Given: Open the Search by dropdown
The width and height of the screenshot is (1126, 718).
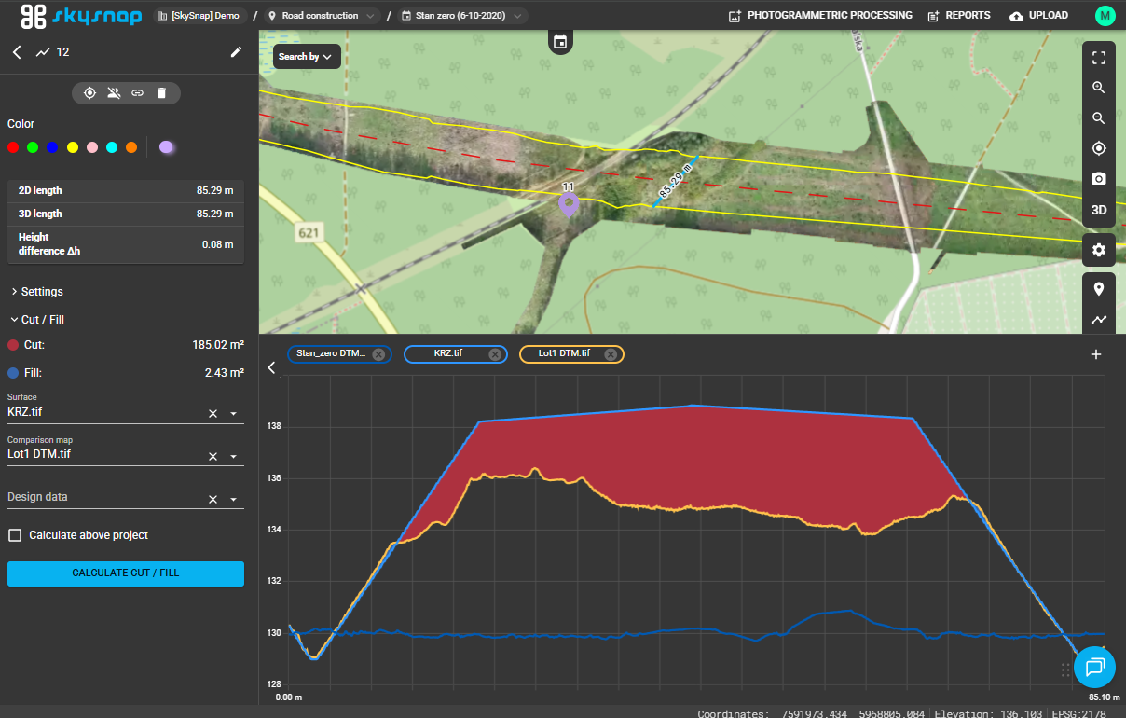Looking at the screenshot, I should (x=306, y=57).
